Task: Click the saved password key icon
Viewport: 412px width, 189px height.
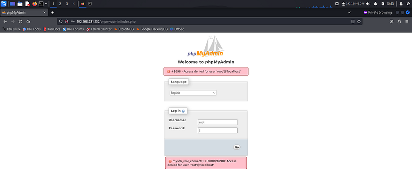Action: 73,22
